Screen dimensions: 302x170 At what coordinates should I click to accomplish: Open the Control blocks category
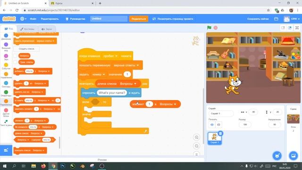click(6, 75)
